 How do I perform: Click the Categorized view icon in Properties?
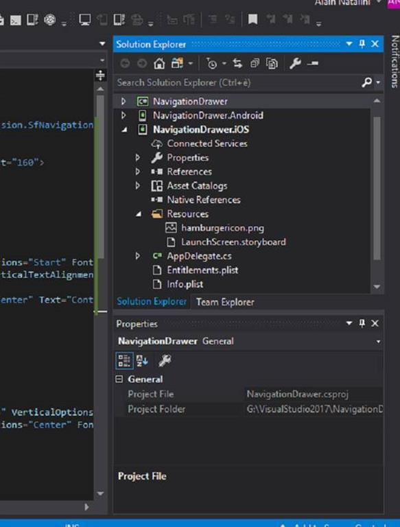124,361
